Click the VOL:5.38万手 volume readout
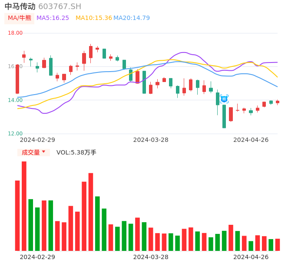Screen dimensions: 298x263 [76, 152]
